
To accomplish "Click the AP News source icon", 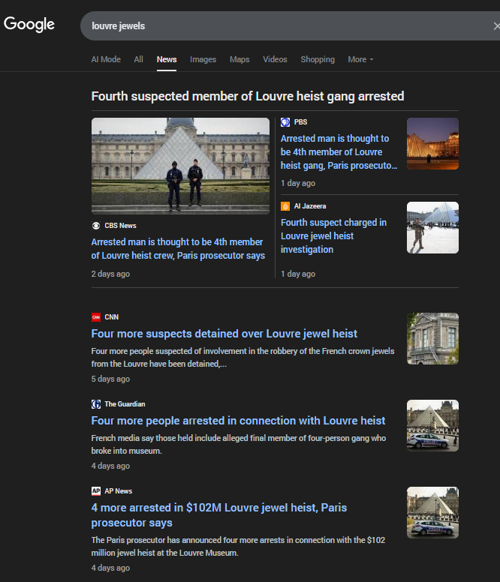I will pos(96,491).
